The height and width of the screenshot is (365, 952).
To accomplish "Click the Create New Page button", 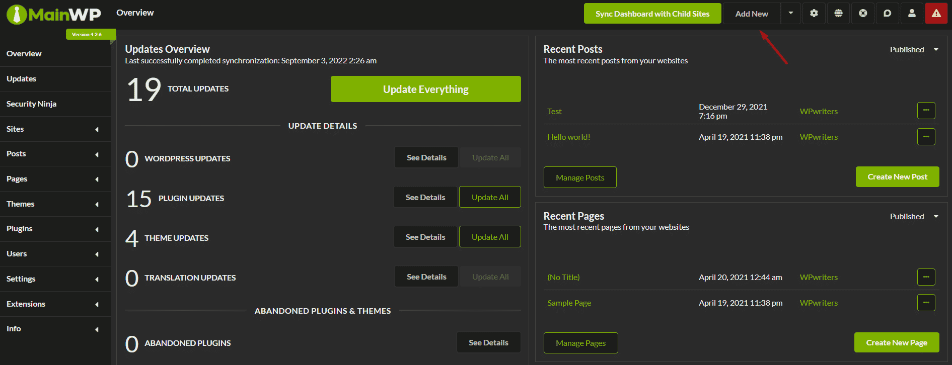I will [897, 342].
